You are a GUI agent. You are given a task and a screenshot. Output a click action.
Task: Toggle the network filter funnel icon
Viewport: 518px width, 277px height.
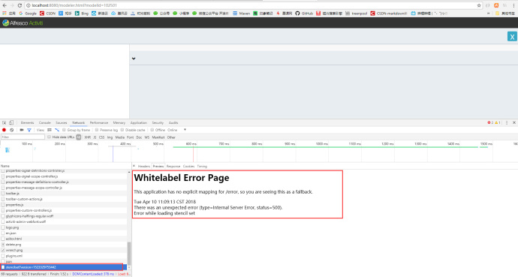coord(29,130)
